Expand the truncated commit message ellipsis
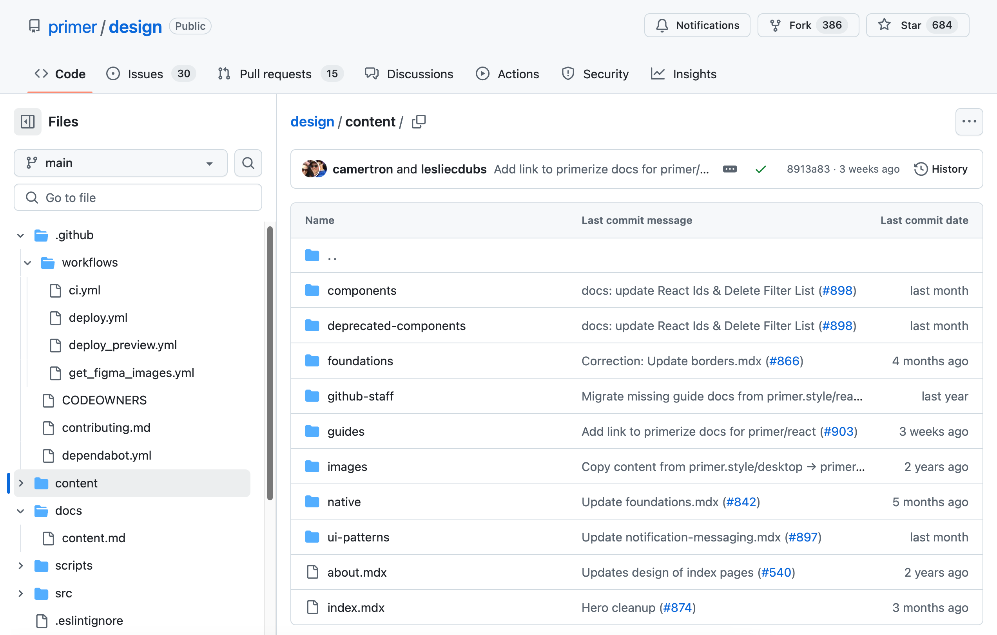Screen dimensions: 997x635 [x=730, y=169]
